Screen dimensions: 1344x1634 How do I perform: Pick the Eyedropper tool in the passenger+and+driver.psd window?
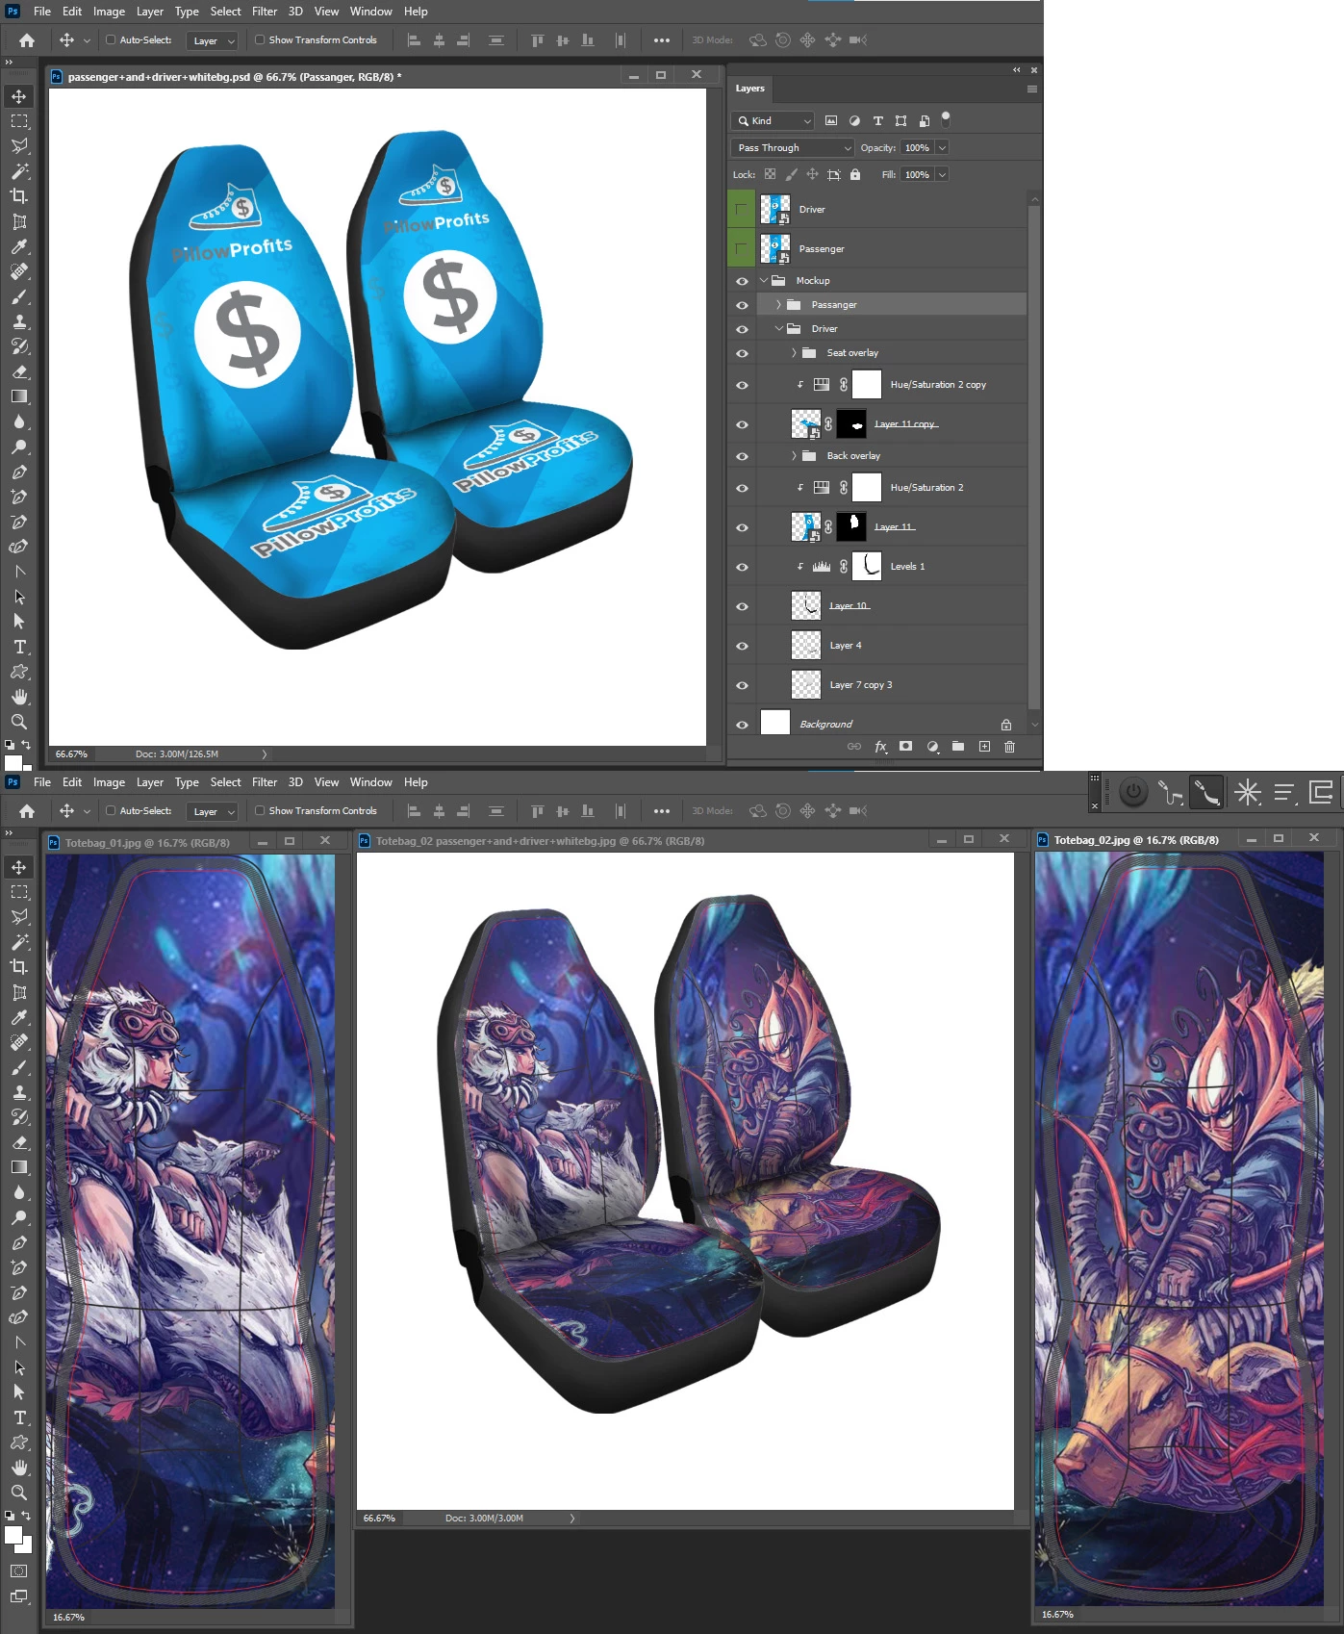click(18, 247)
